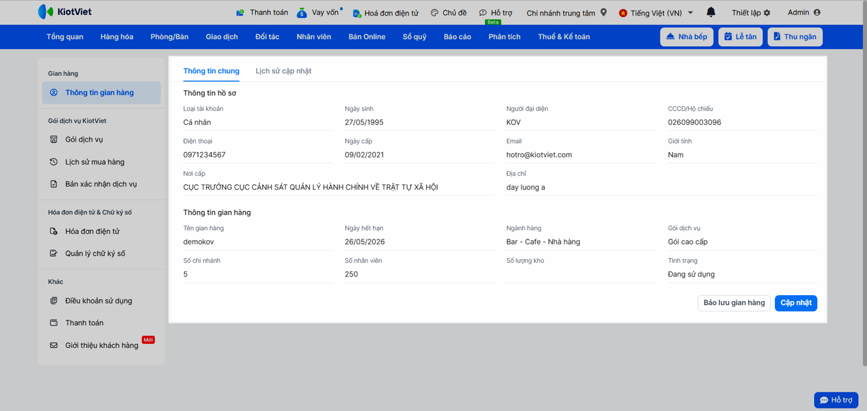Open Thanh toán in the top bar
This screenshot has height=411, width=867.
point(262,13)
